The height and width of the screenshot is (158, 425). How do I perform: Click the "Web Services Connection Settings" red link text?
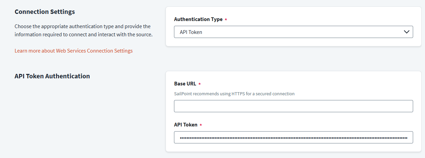click(x=94, y=51)
